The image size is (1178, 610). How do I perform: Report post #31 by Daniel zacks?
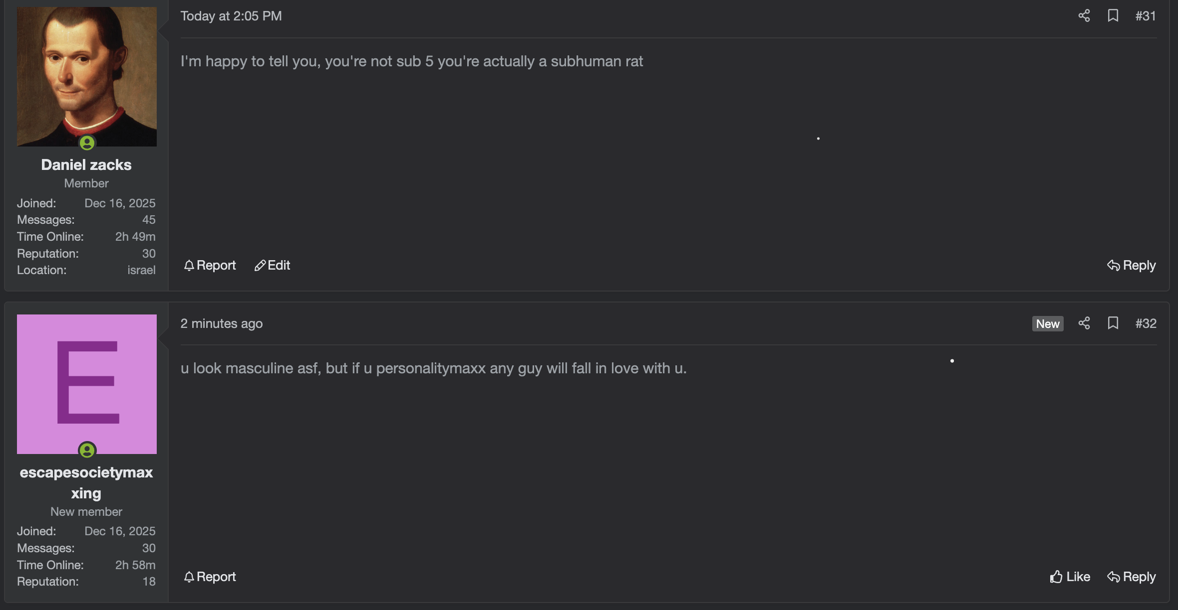click(x=210, y=265)
